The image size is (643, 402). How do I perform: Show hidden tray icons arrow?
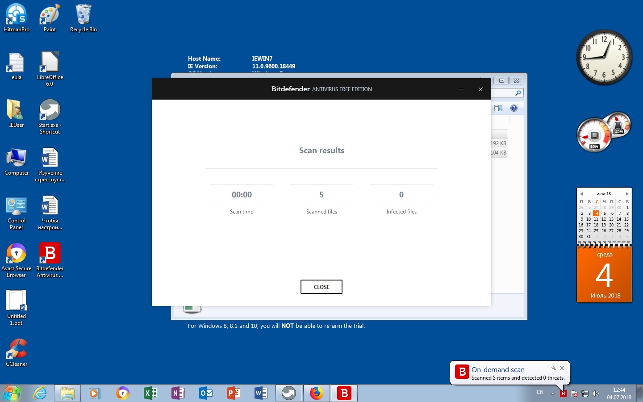pos(552,394)
